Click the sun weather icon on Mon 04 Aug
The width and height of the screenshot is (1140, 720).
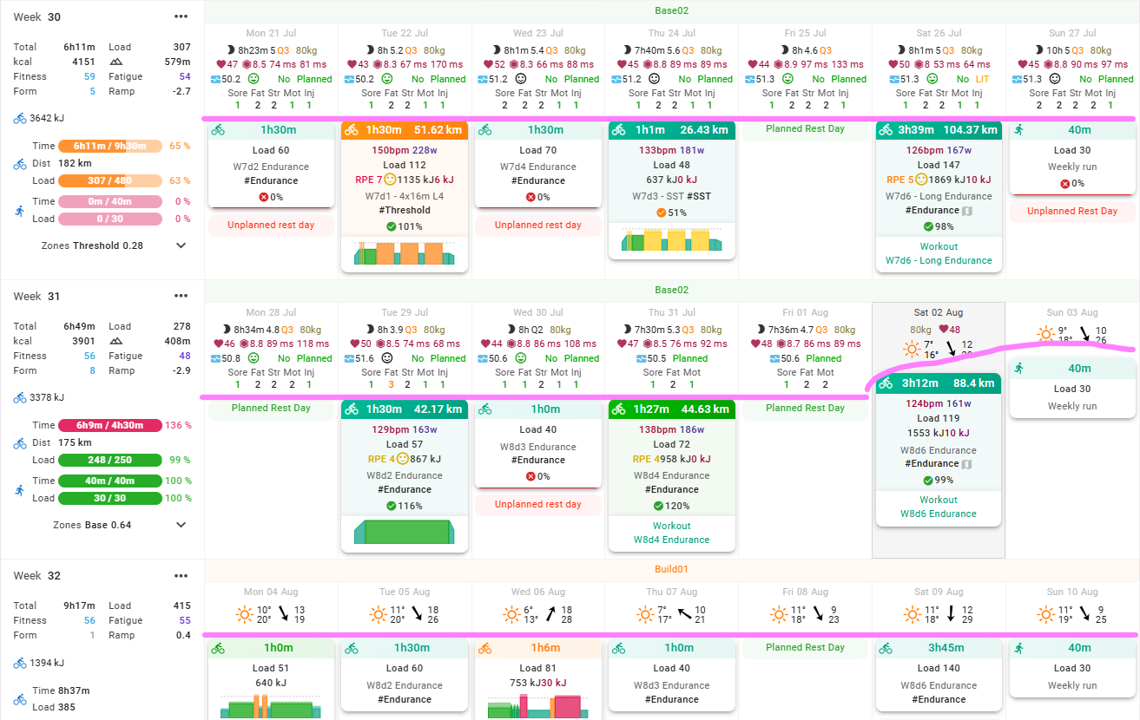[245, 615]
